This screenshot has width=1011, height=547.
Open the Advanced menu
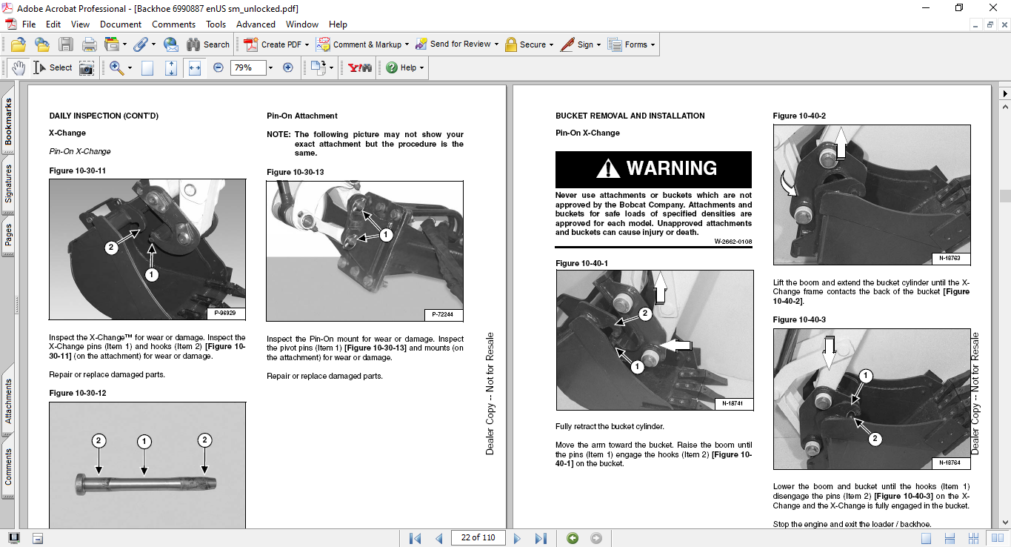[x=256, y=24]
